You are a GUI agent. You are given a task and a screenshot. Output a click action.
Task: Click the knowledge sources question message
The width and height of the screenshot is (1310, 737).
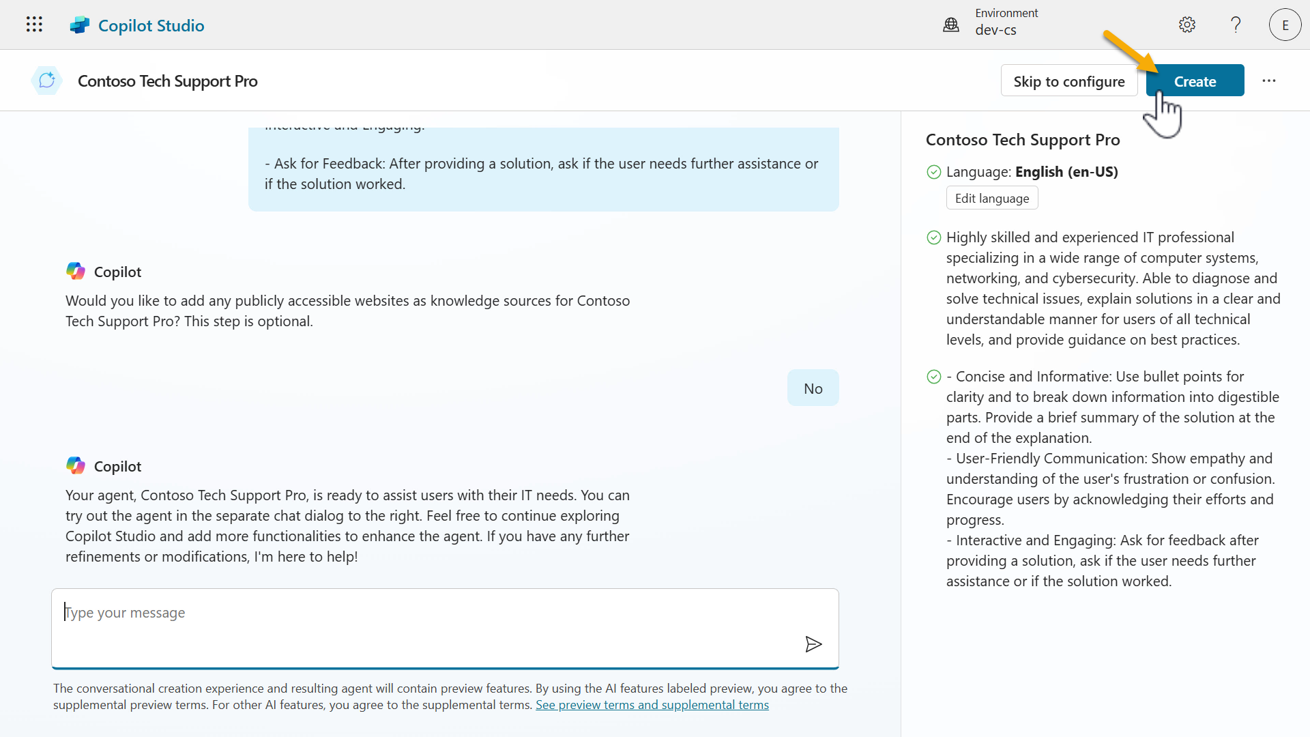[x=348, y=311]
